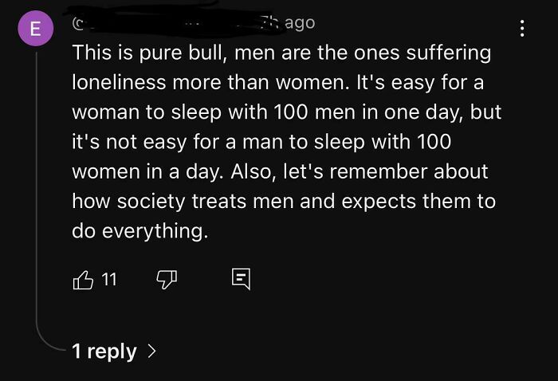Dislike the comment with thumbs-down icon
The image size is (558, 381).
tap(164, 279)
